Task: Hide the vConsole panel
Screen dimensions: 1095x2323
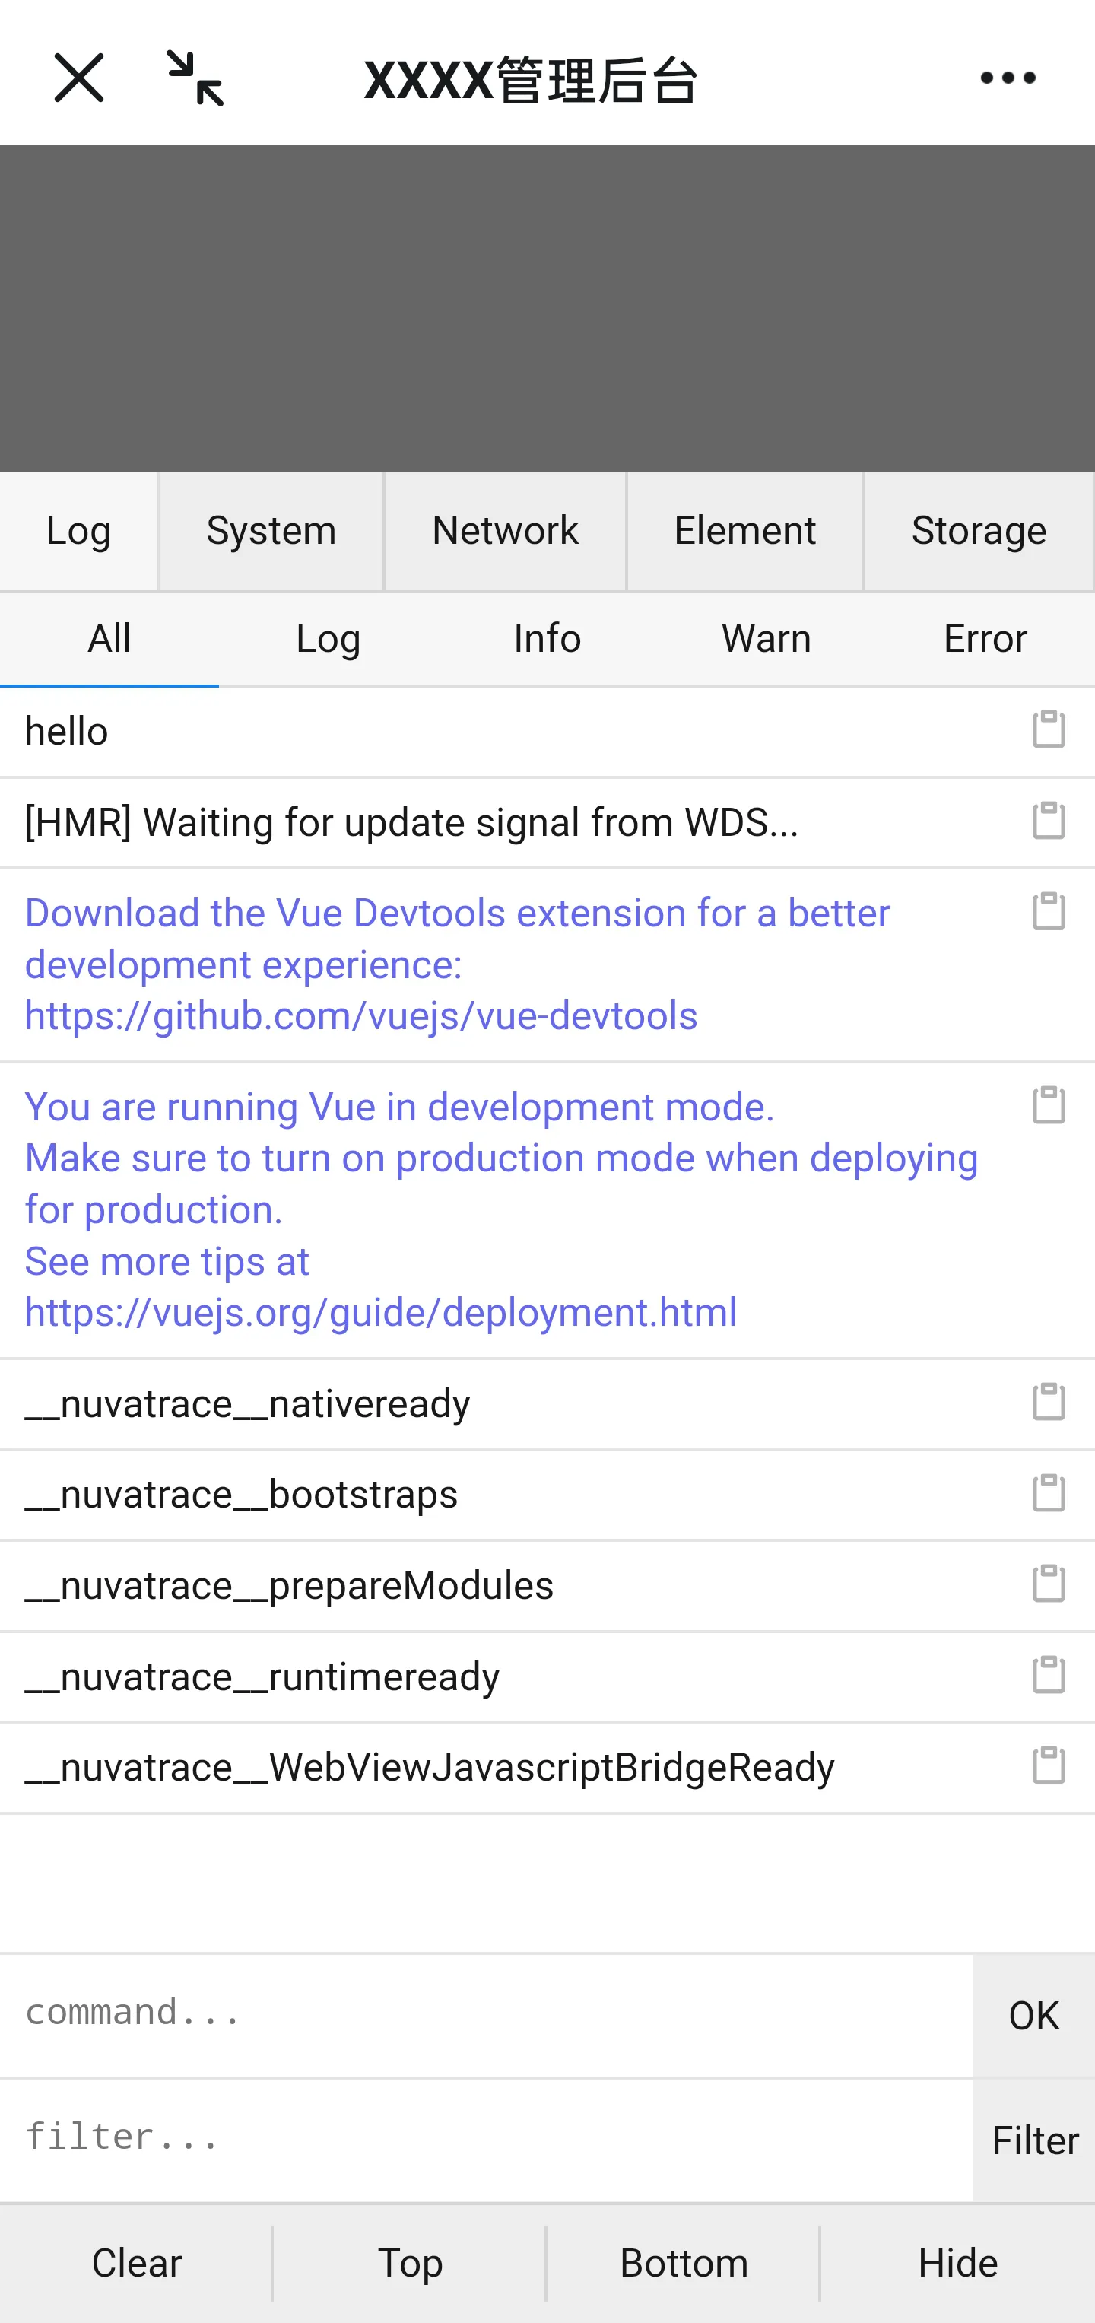Action: [957, 2264]
